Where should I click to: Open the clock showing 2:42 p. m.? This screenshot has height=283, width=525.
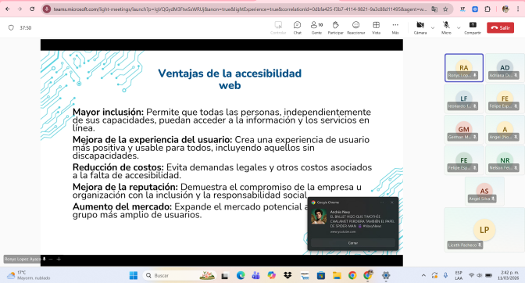pyautogui.click(x=509, y=275)
